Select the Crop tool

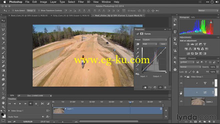coord(3,38)
